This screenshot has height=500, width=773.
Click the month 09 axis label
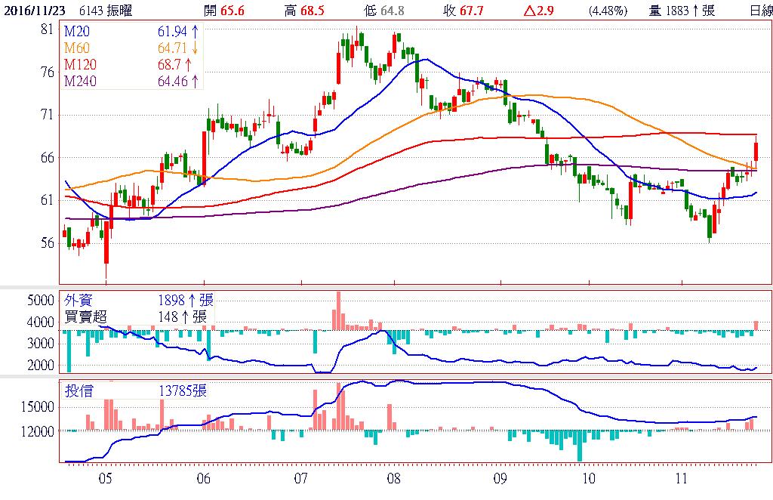click(x=500, y=478)
